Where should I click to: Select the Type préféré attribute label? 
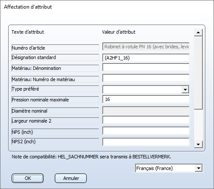click(x=55, y=89)
